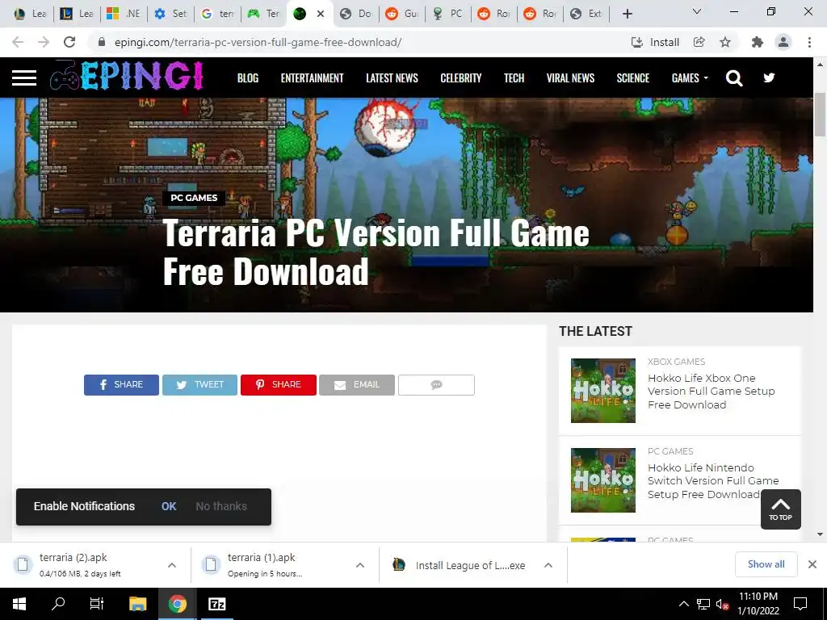Viewport: 827px width, 620px height.
Task: Switch to the Google 'ter' tab
Action: tap(217, 14)
